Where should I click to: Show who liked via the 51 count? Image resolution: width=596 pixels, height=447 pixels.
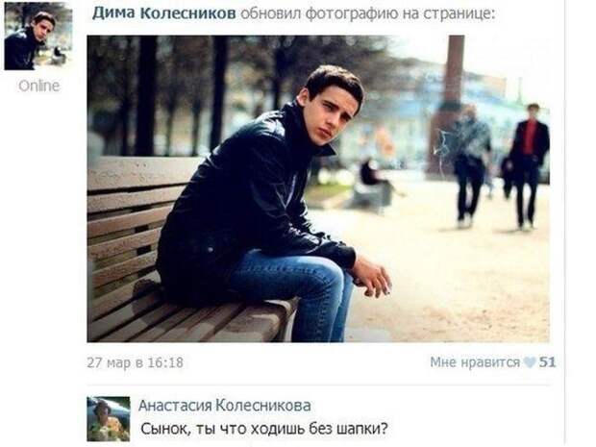[548, 362]
